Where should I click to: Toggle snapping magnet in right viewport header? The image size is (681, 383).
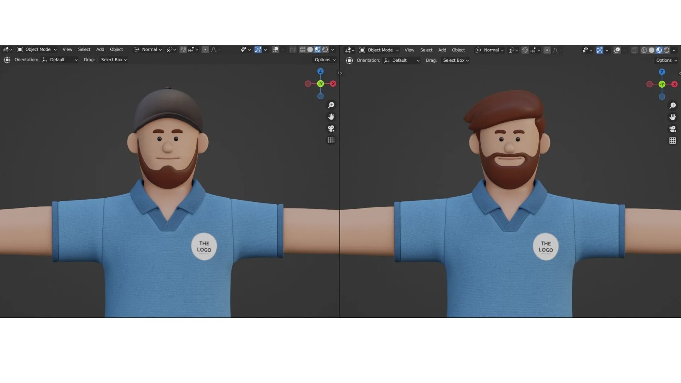click(525, 50)
